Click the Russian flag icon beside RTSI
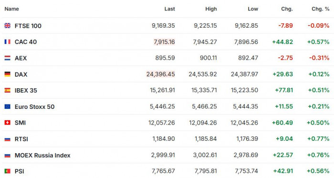Viewport: 334px width, 178px height. tap(8, 139)
